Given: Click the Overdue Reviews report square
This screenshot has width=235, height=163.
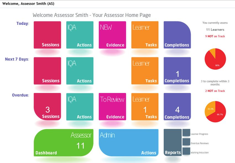Looking at the screenshot, I should (x=186, y=142).
